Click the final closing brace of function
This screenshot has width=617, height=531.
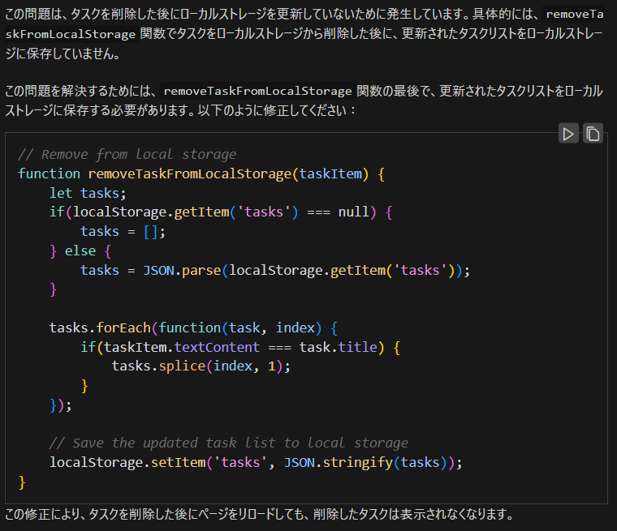click(x=22, y=482)
